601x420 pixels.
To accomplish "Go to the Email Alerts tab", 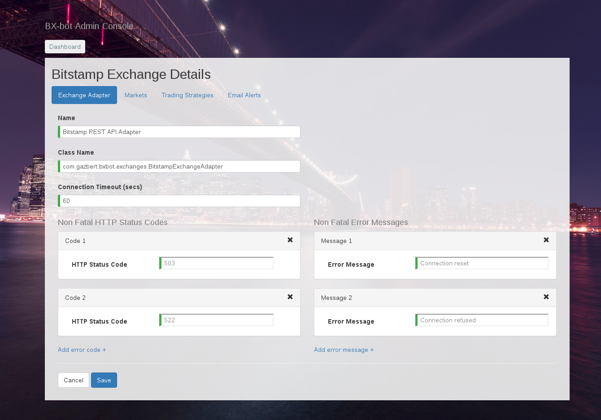I will point(244,95).
